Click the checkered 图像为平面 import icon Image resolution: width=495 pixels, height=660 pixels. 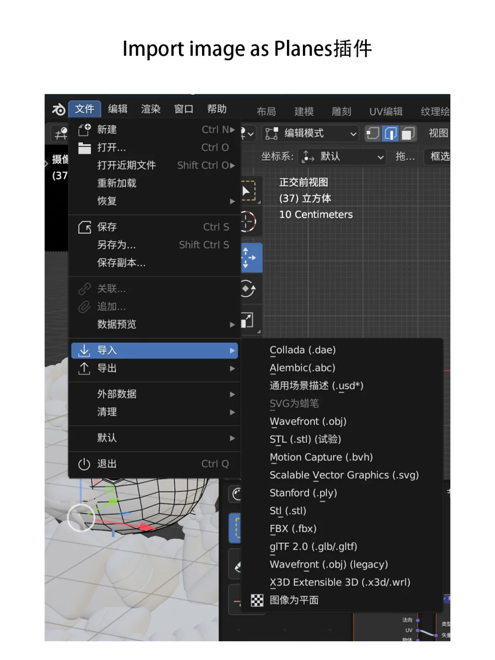pos(257,600)
